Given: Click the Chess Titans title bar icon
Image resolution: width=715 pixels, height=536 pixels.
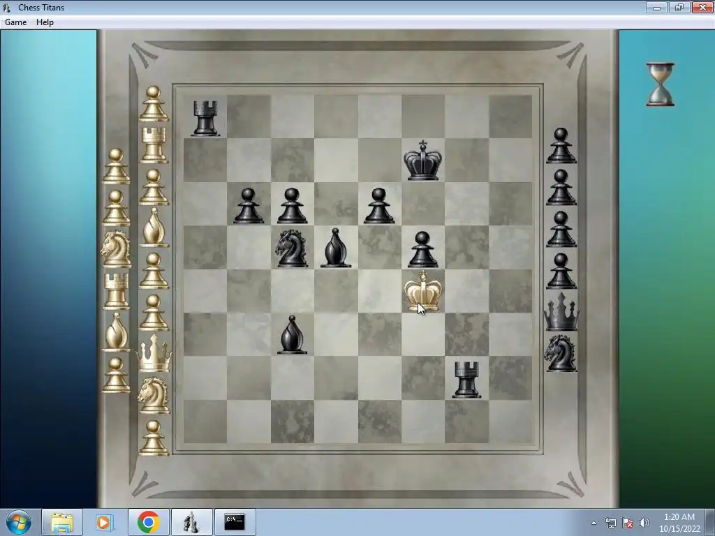Looking at the screenshot, I should pos(7,7).
